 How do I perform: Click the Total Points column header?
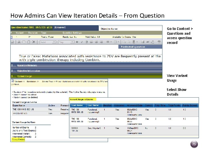(174, 105)
